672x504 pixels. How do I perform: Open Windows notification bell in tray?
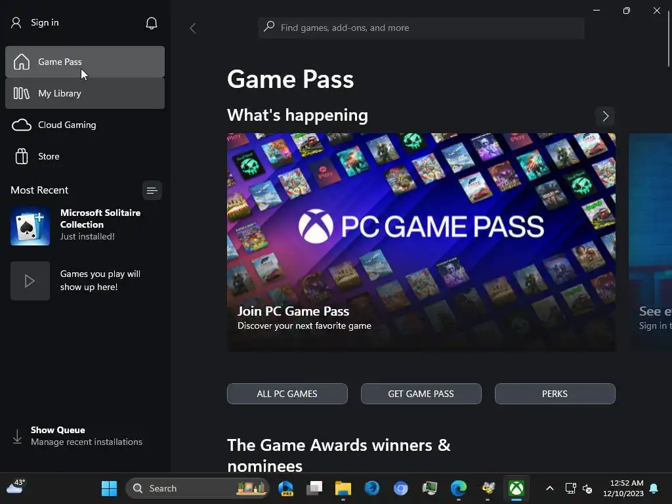[x=654, y=488]
